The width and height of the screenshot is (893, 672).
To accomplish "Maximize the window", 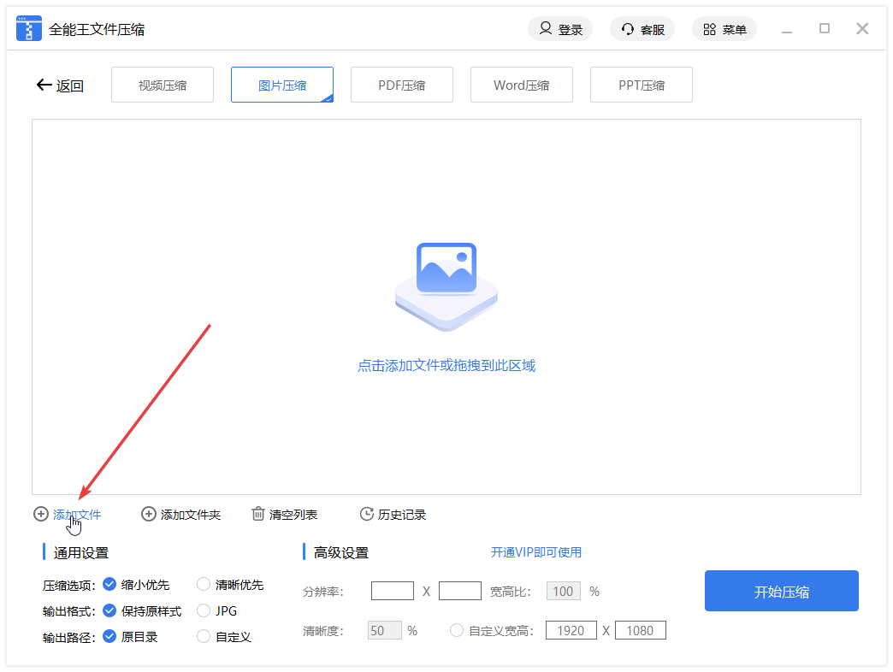I will (x=825, y=28).
